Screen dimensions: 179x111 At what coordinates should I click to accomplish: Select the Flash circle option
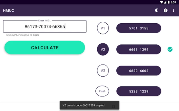102,91
